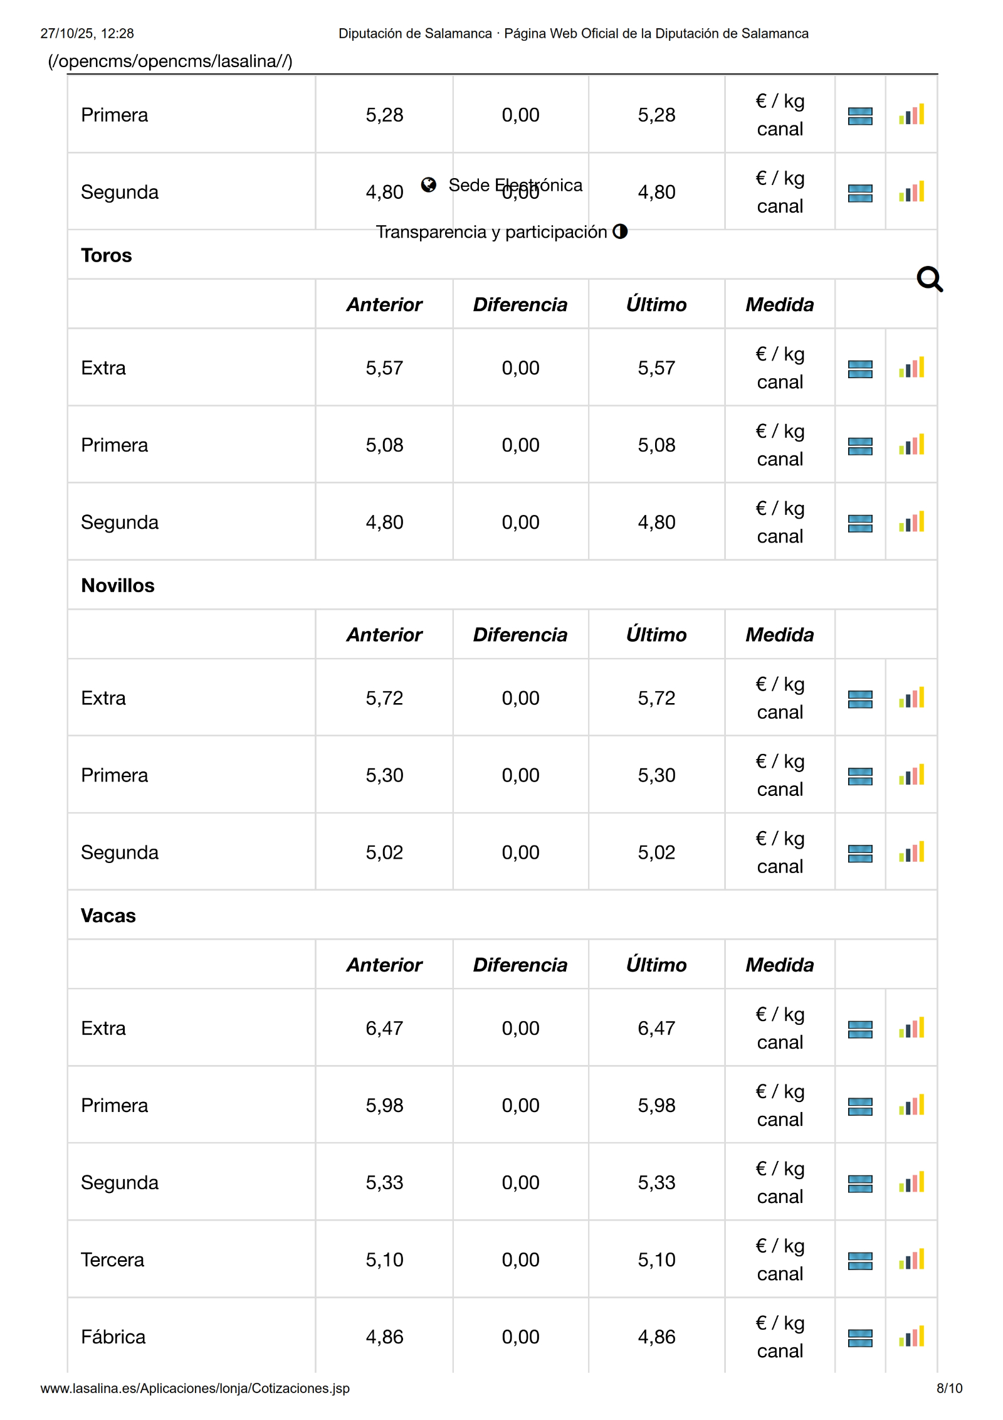Open bar chart for top Segunda row
The width and height of the screenshot is (1003, 1420).
click(x=911, y=192)
